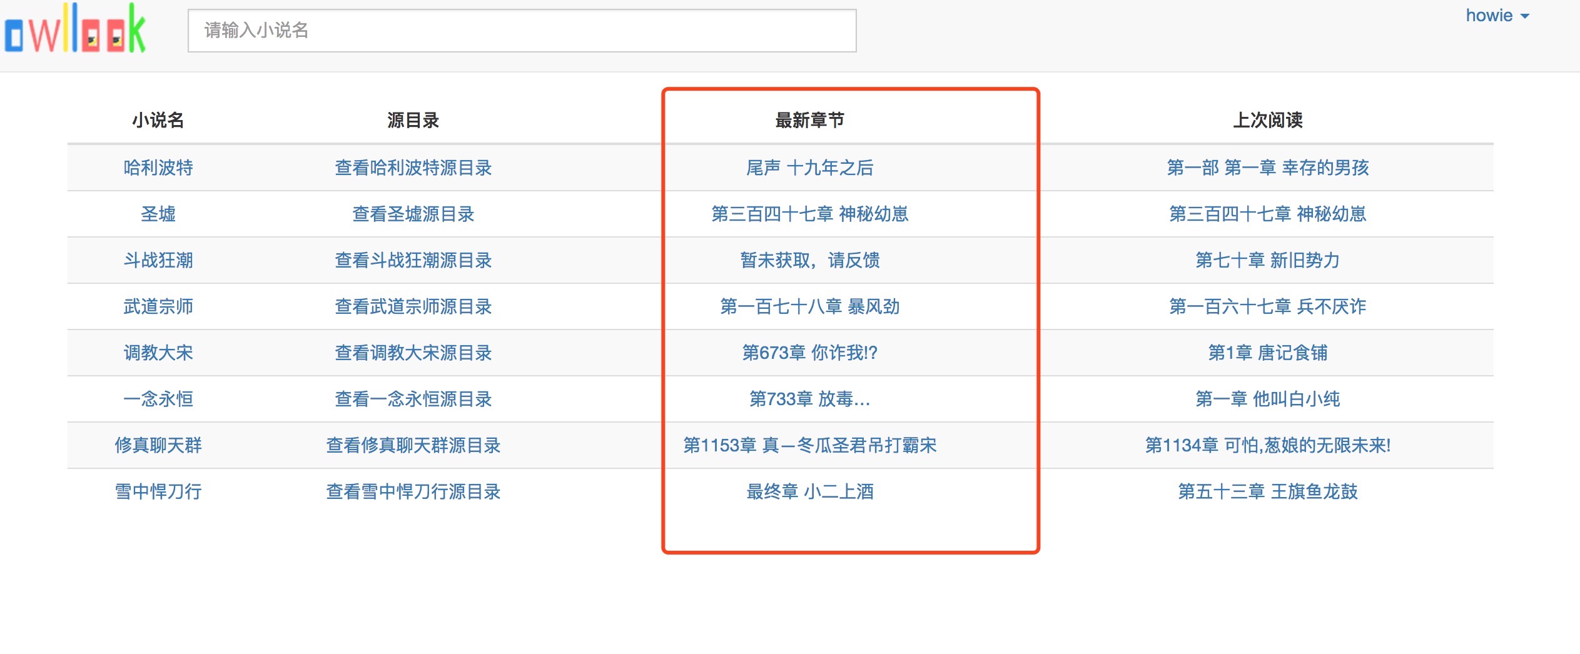Open latest chapter 最终章 小二上酒
The width and height of the screenshot is (1580, 654).
(809, 491)
